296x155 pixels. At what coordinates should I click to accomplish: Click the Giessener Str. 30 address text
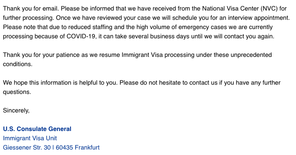click(x=27, y=147)
